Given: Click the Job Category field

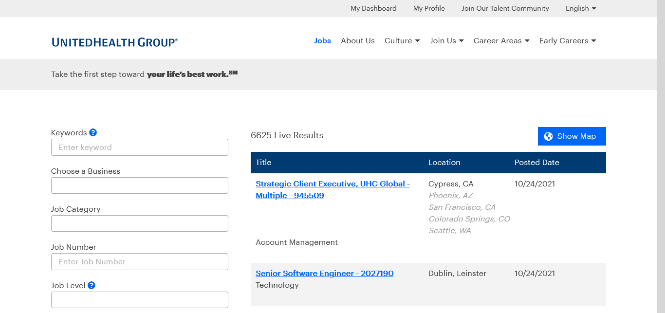Looking at the screenshot, I should pyautogui.click(x=140, y=223).
